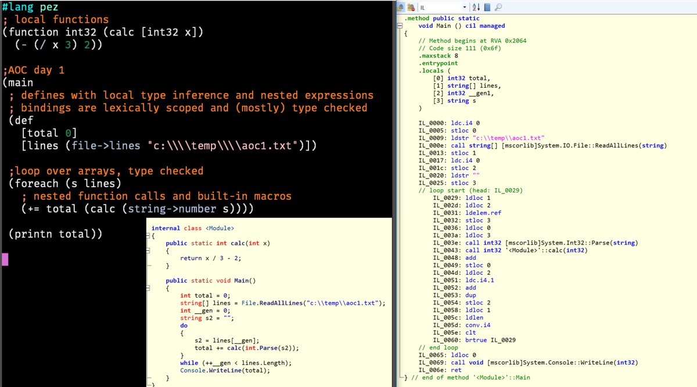Screen dimensions: 697x387
Task: Click 'int __gen = 0;' in the C# view
Action: coord(206,311)
